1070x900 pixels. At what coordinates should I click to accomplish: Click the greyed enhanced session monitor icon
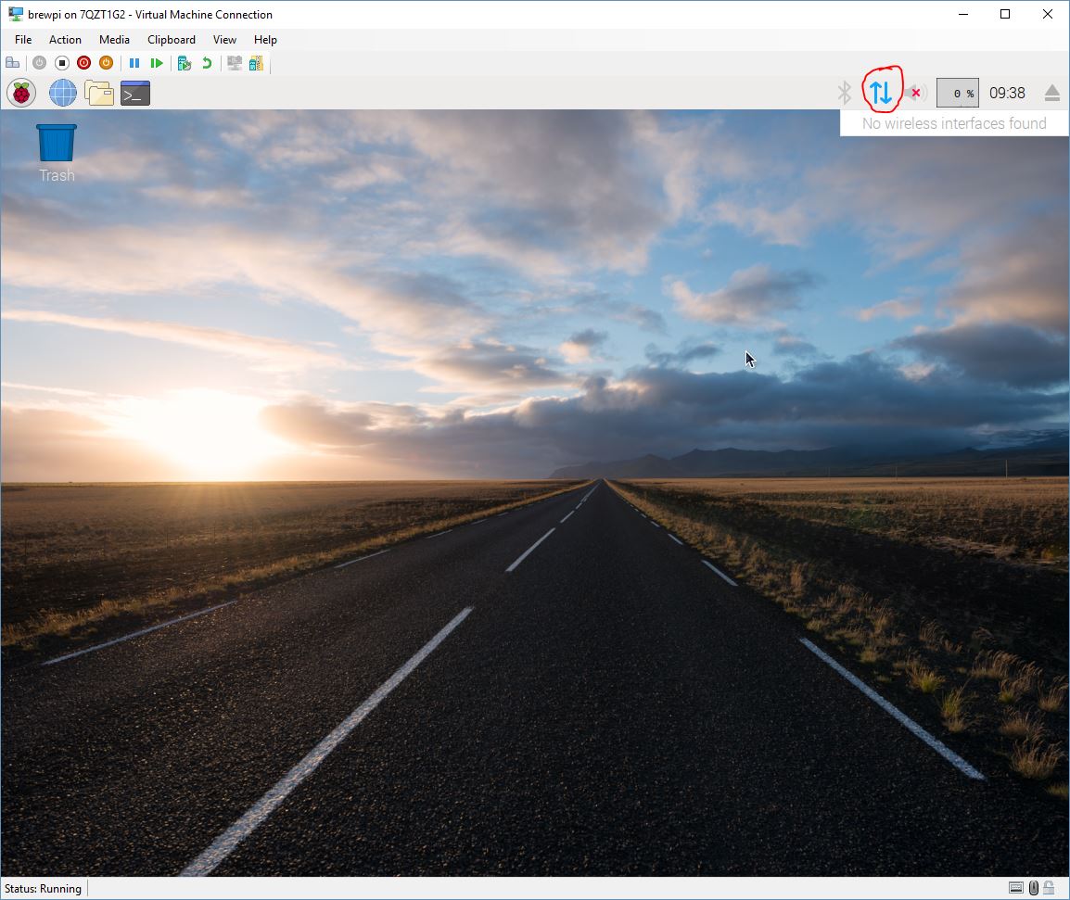[235, 63]
